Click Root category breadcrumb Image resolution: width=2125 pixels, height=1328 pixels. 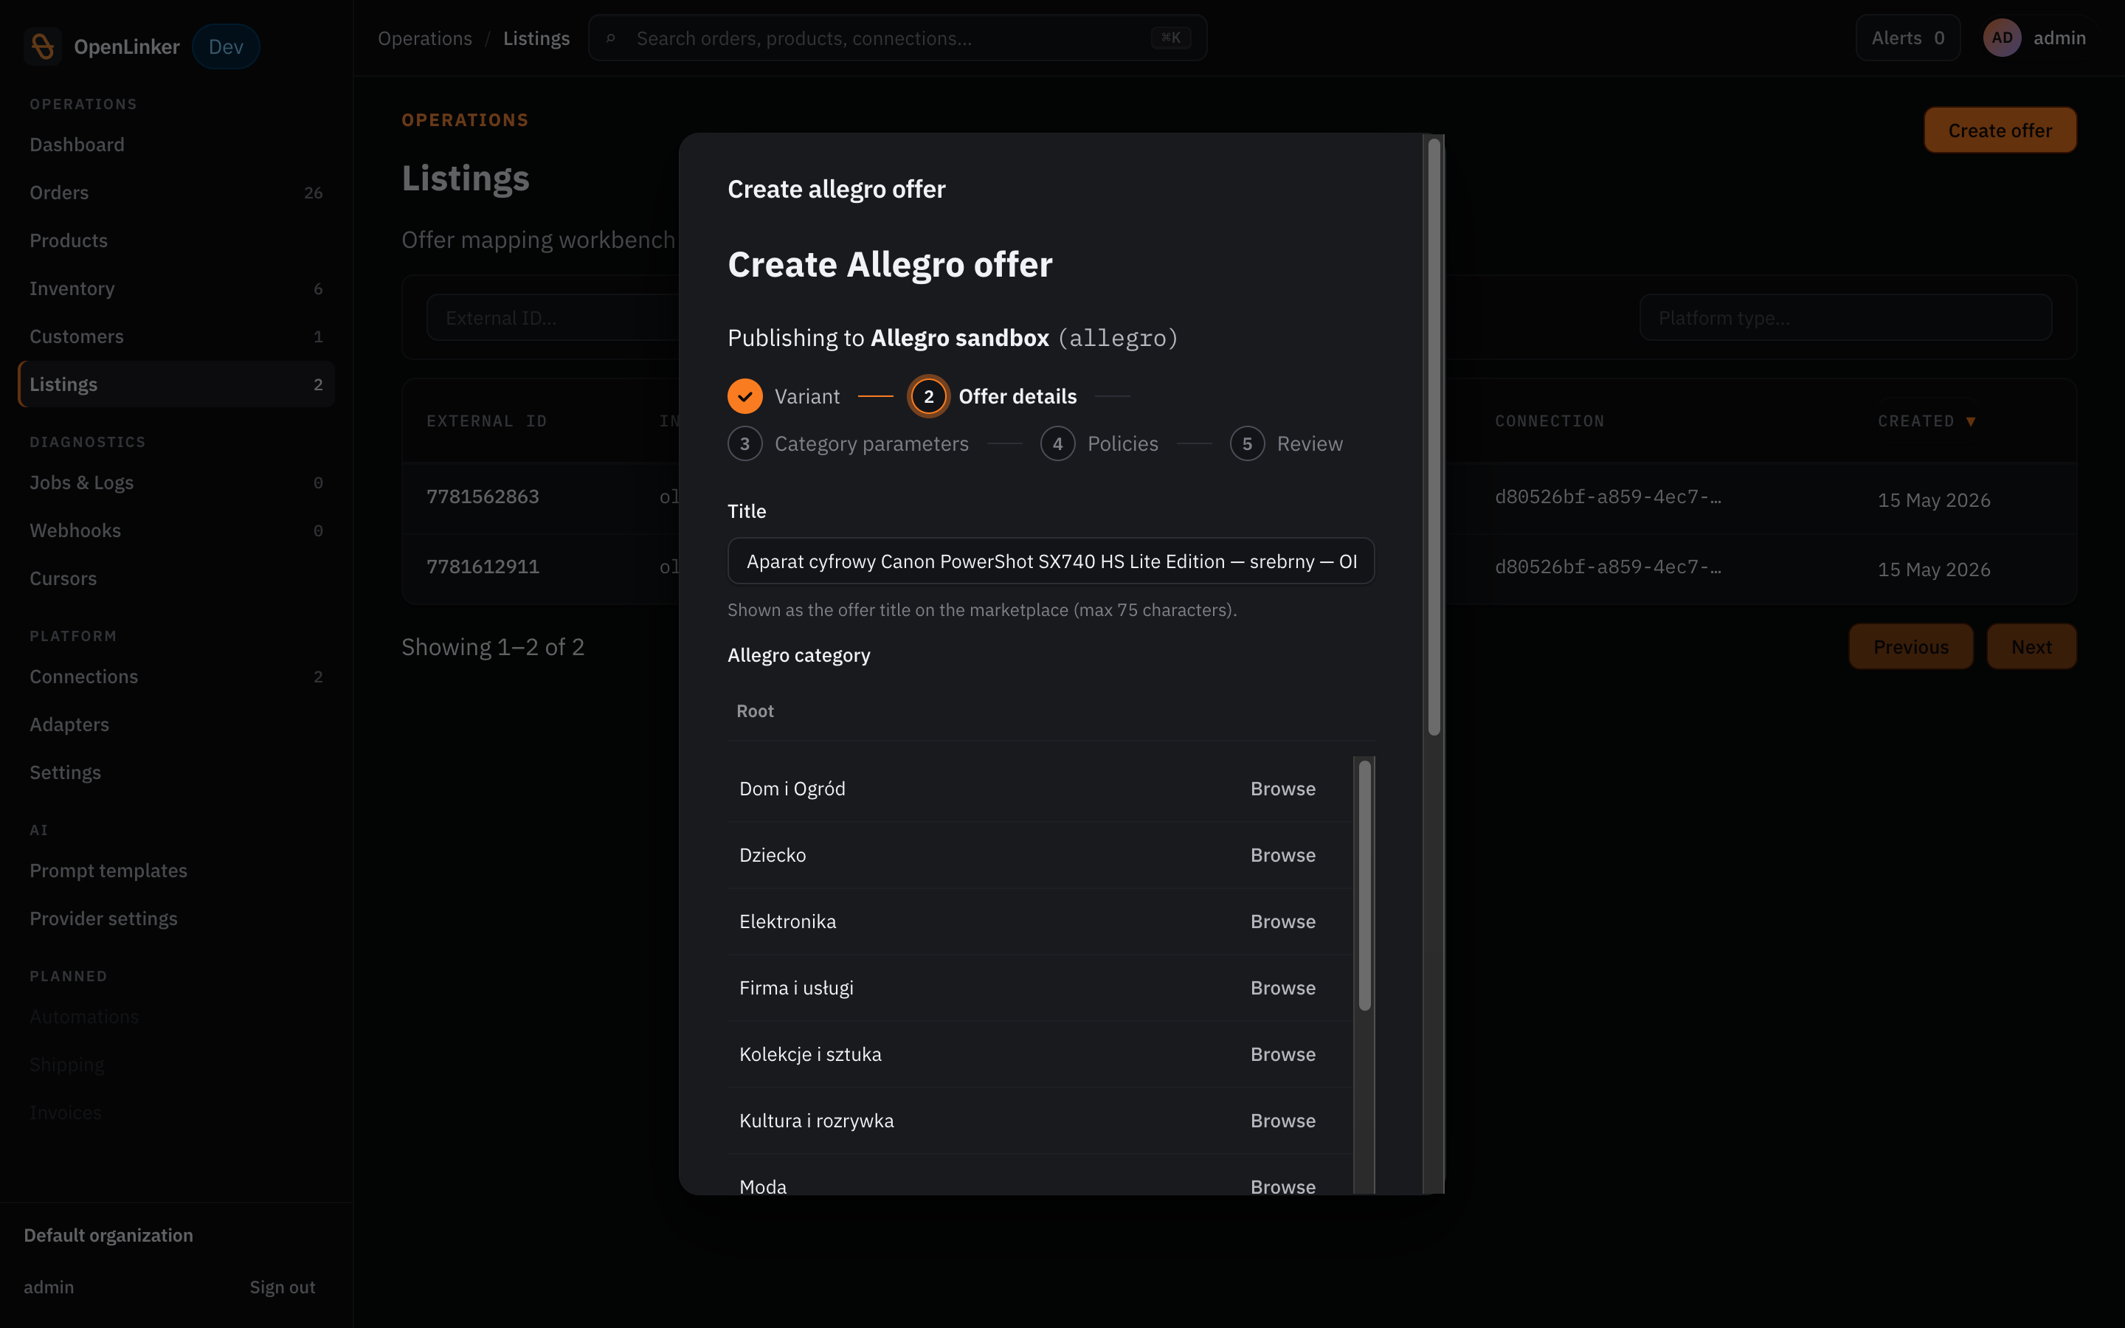(754, 710)
